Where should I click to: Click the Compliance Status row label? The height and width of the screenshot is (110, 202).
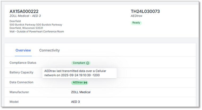(23, 63)
